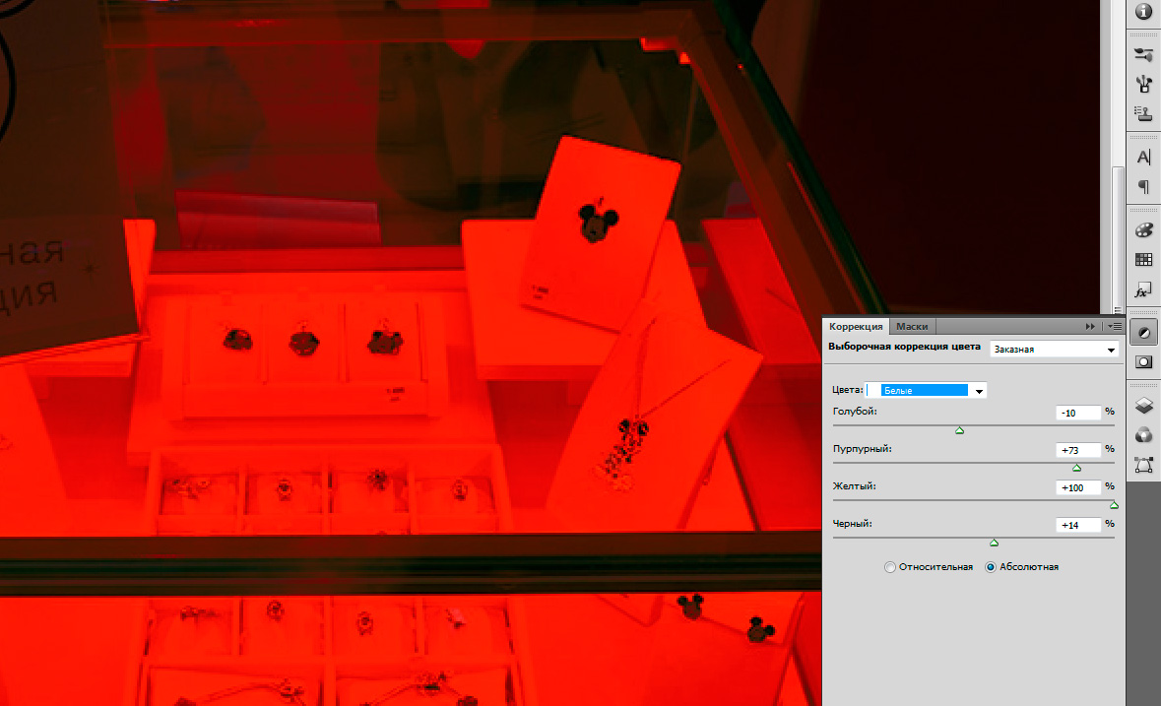The height and width of the screenshot is (706, 1161).
Task: Open the Layers panel icon
Action: (x=1143, y=406)
